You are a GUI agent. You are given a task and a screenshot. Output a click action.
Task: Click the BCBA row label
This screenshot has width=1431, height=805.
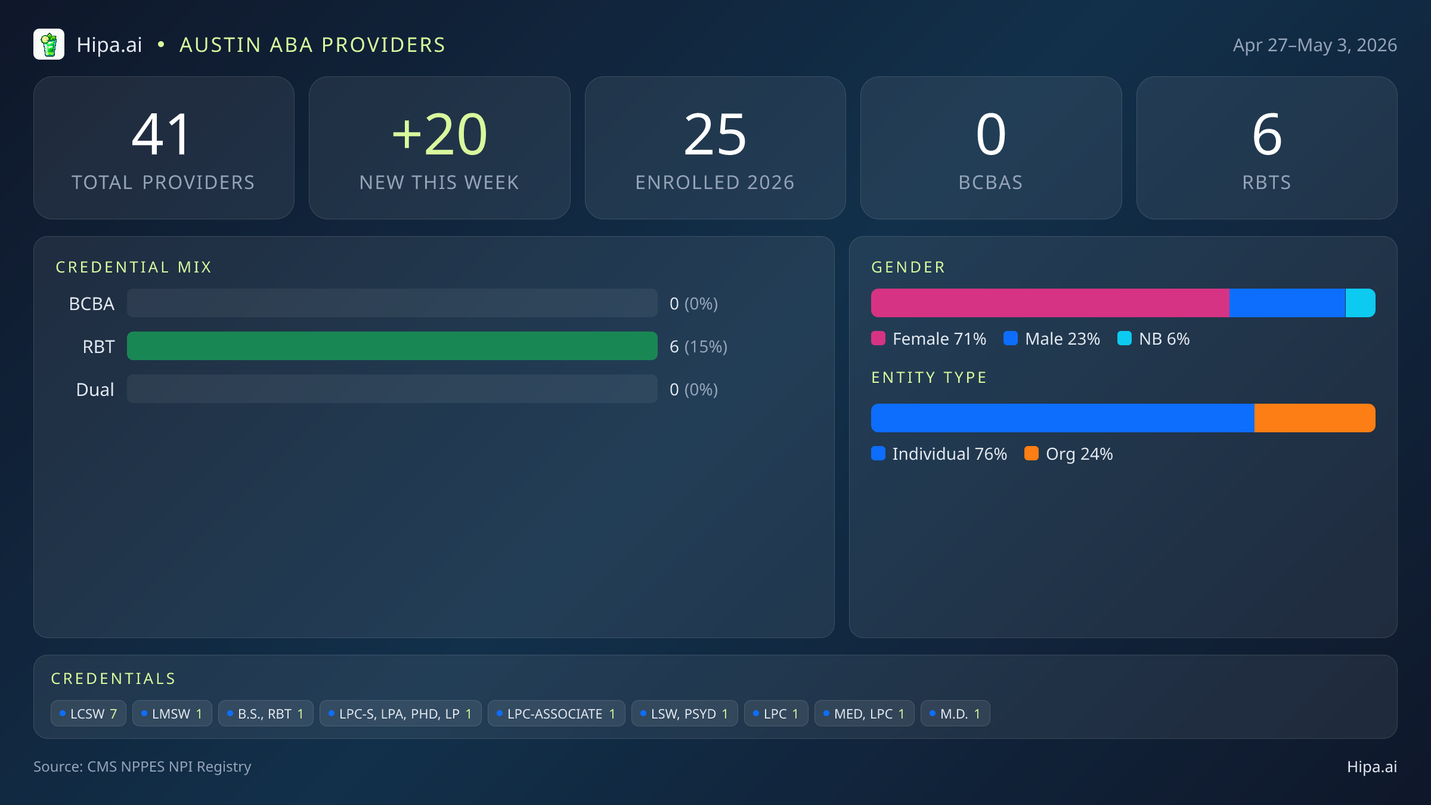click(x=91, y=304)
